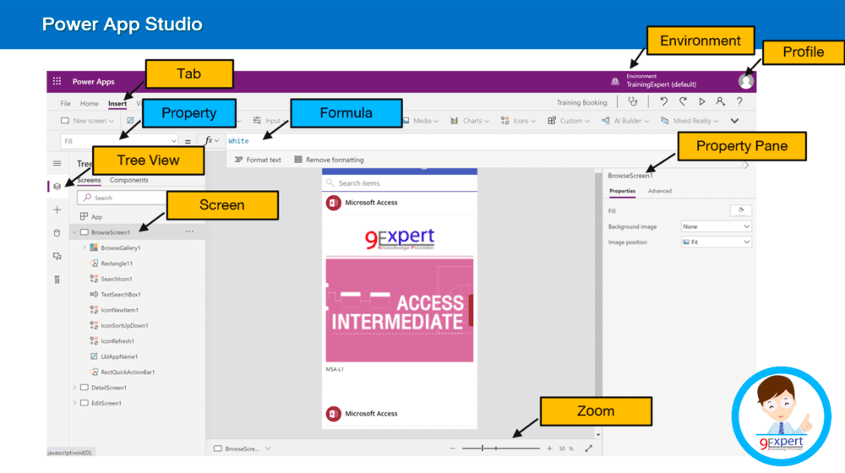The height and width of the screenshot is (473, 845).
Task: Open the BrowseScre... screen selector dropdown
Action: coord(242,449)
